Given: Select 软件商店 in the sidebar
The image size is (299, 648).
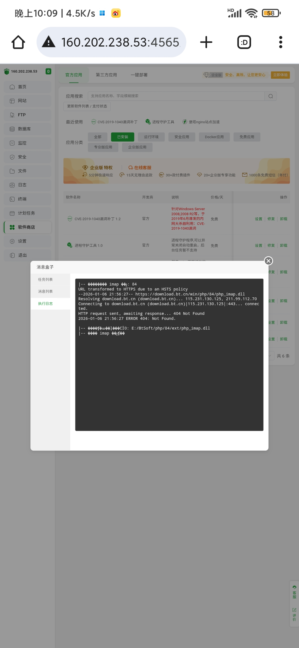Looking at the screenshot, I should 27,227.
